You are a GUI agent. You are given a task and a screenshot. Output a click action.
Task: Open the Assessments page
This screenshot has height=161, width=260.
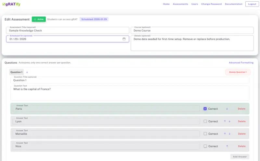point(180,4)
